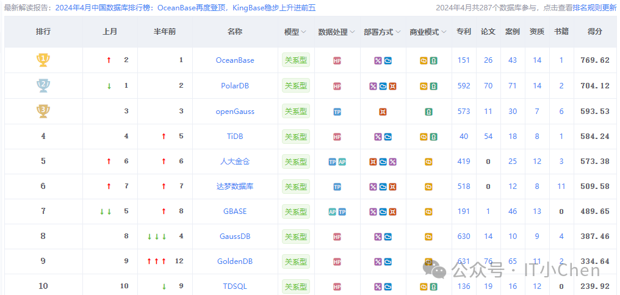The width and height of the screenshot is (620, 295).
Task: Click PolarDB patent count 592
Action: click(464, 86)
